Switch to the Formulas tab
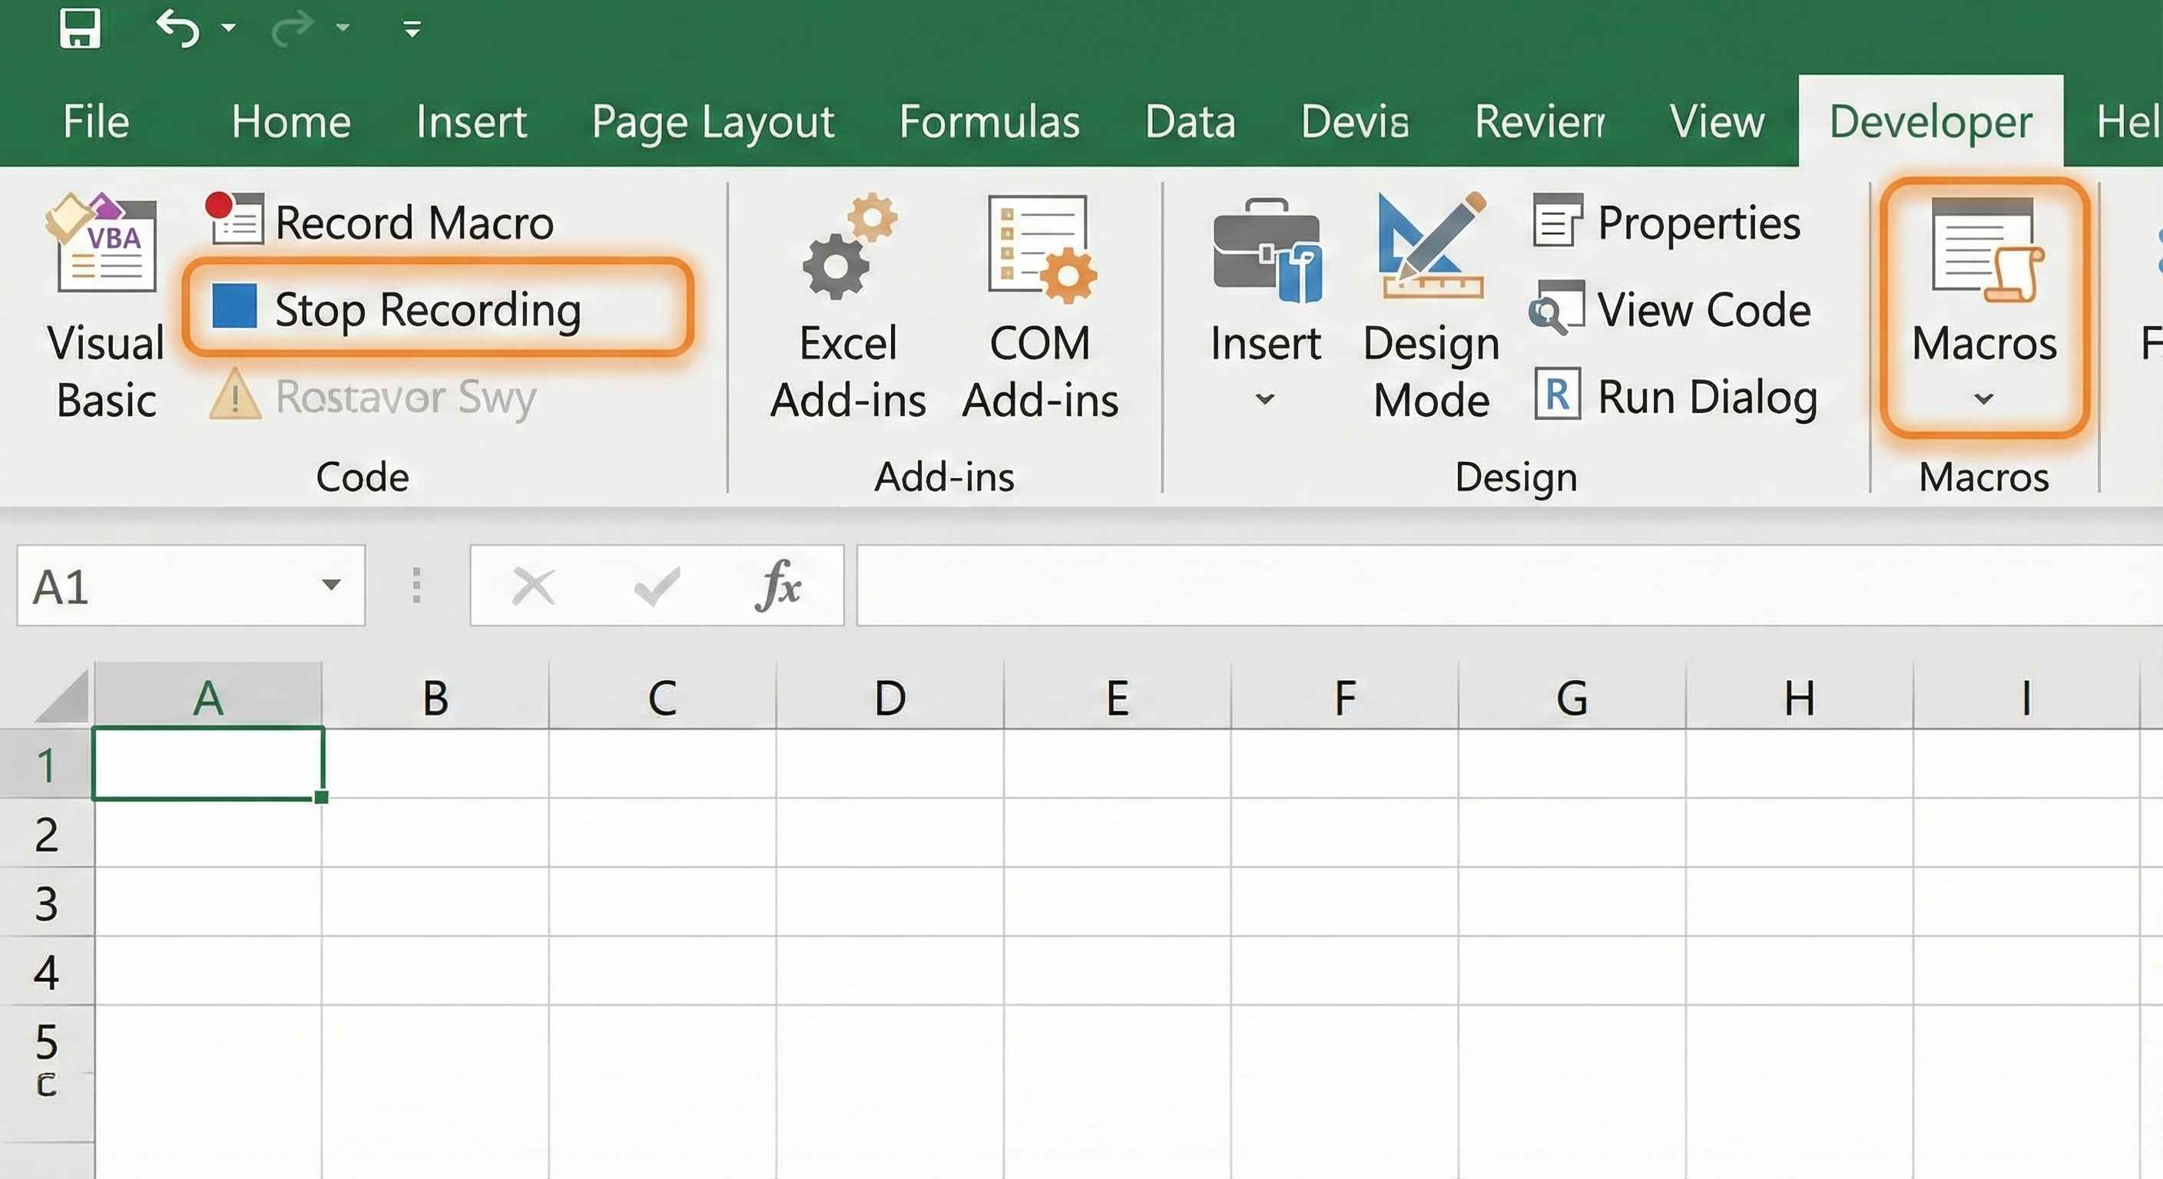Screen dimensions: 2163x1179 991,122
